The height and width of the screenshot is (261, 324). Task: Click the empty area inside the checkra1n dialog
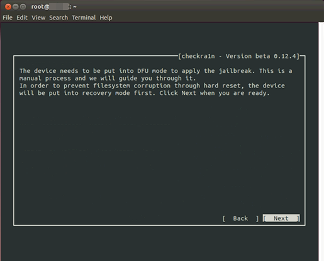click(x=159, y=155)
